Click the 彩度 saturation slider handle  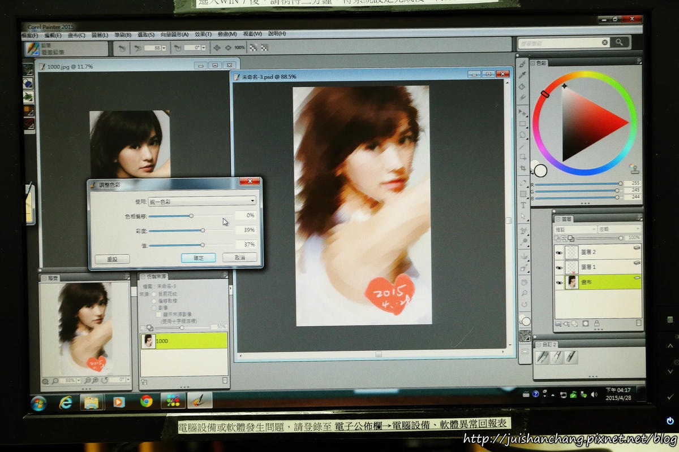pos(203,230)
